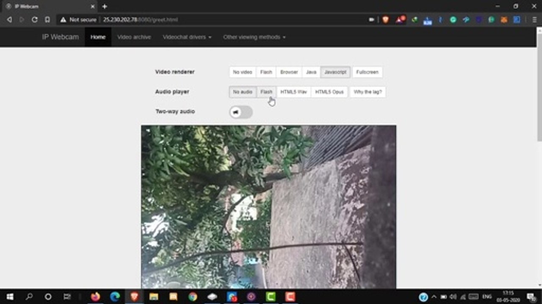
Task: Click the touch keyboard tray icon
Action: [474, 297]
